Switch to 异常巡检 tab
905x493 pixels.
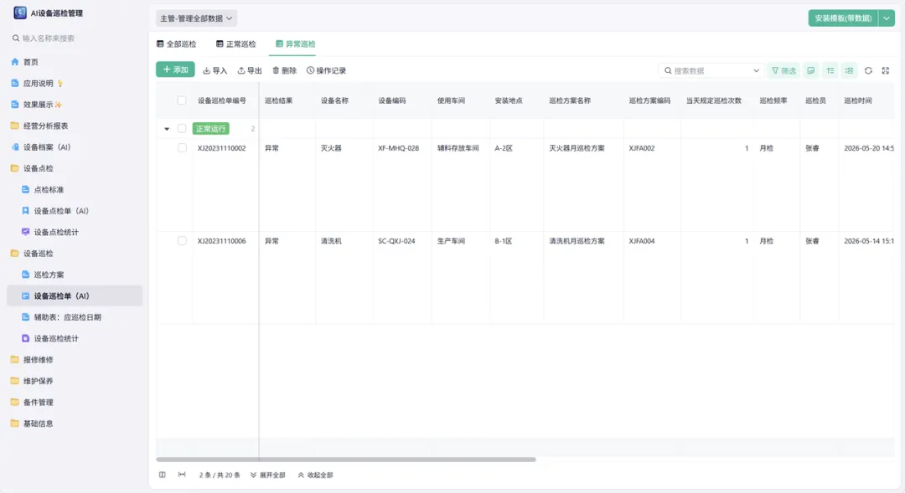[x=296, y=44]
